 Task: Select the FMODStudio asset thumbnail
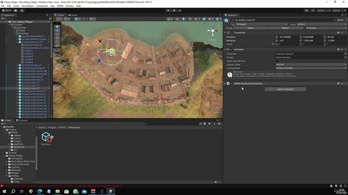pyautogui.click(x=46, y=138)
